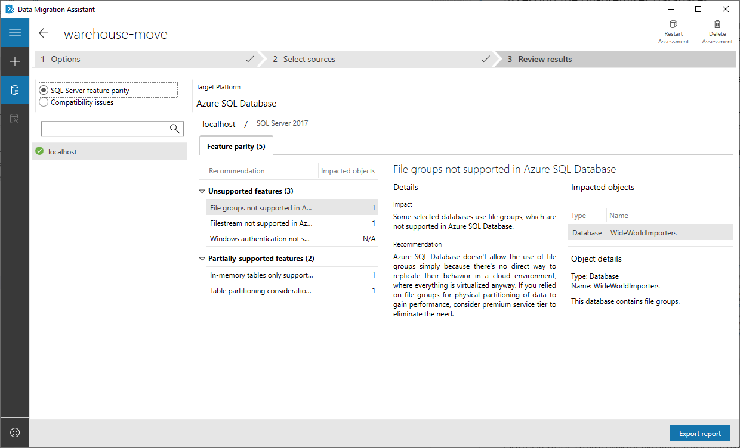Click the plus icon to create new project
Image resolution: width=740 pixels, height=448 pixels.
(15, 61)
